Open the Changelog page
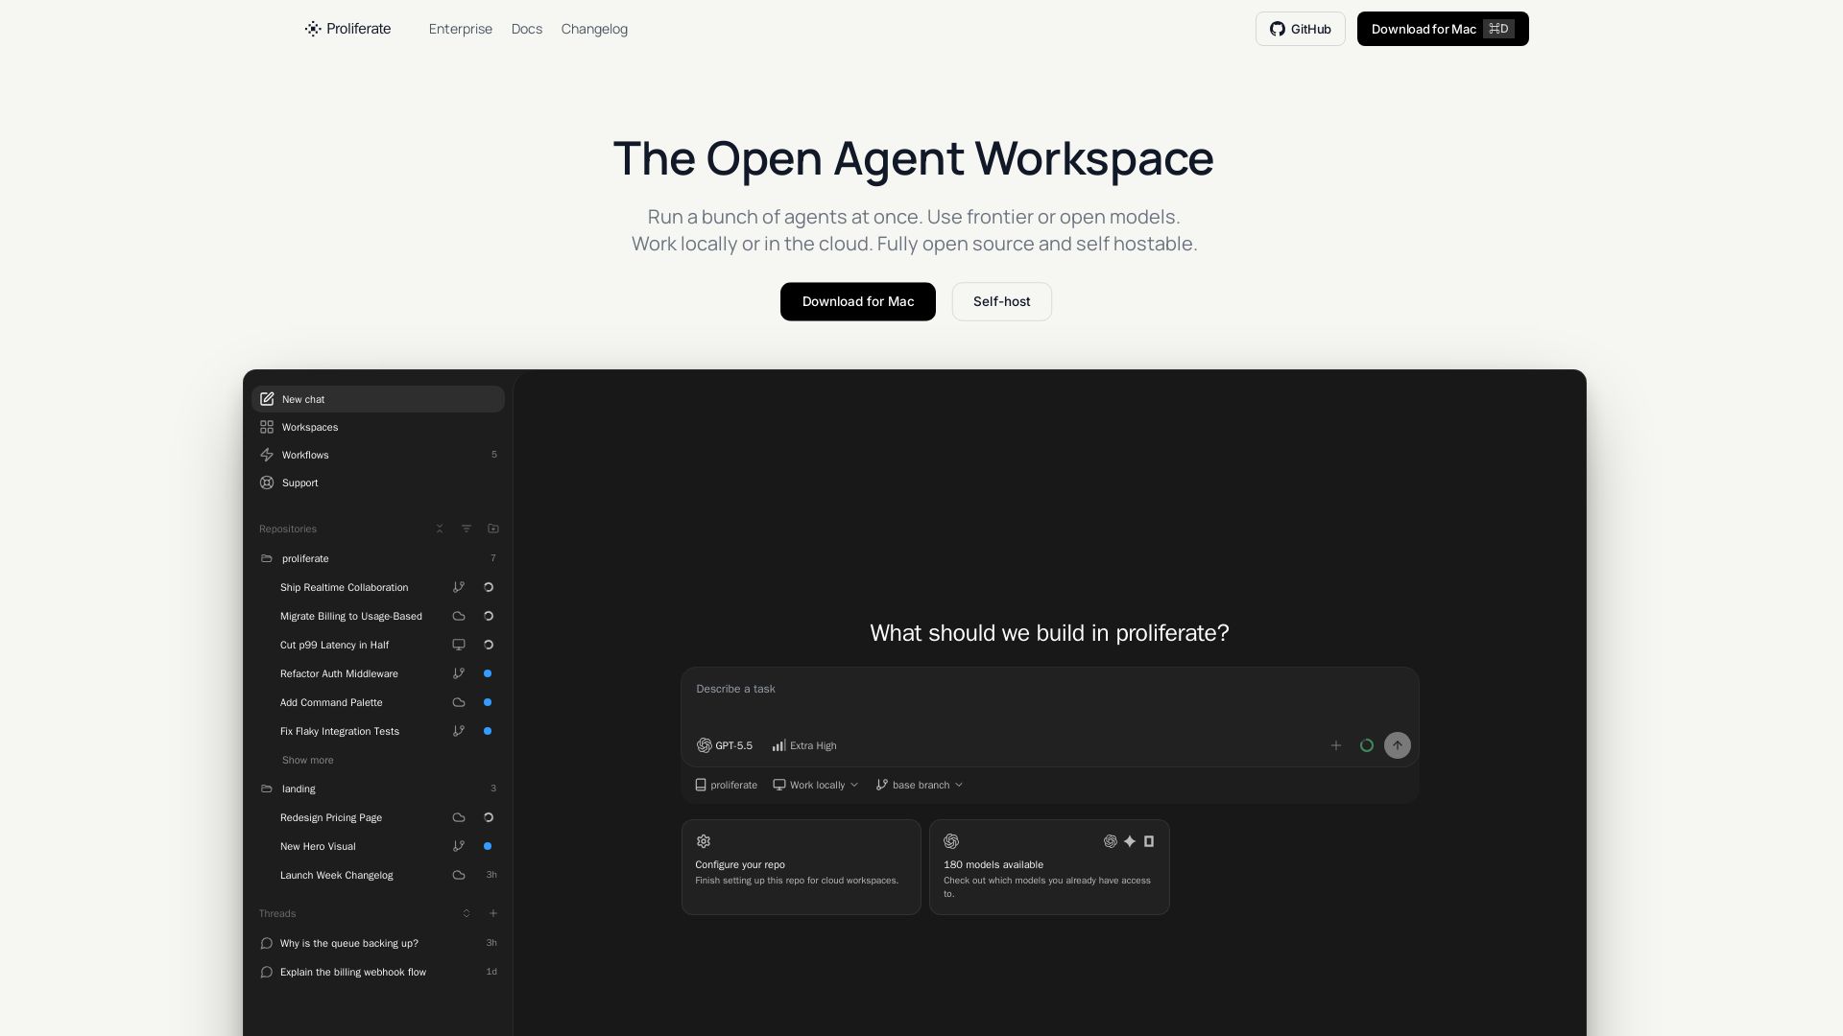This screenshot has height=1036, width=1843. 594,29
